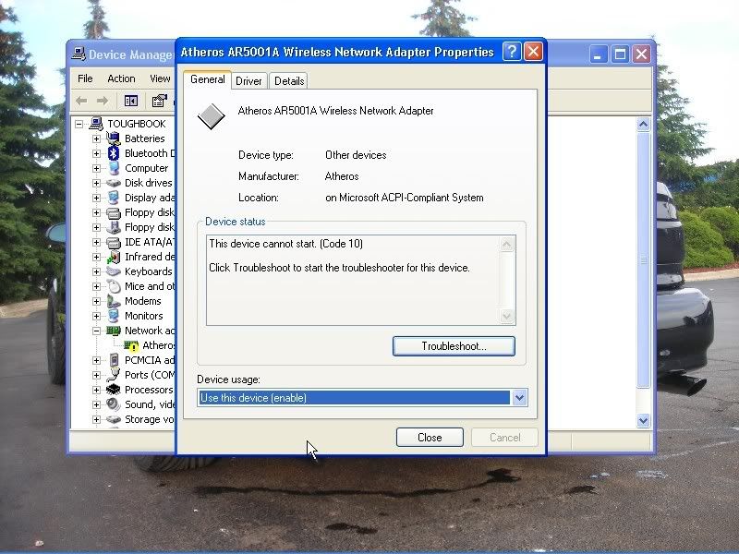Switch to the Details tab
The width and height of the screenshot is (739, 554).
pyautogui.click(x=289, y=81)
